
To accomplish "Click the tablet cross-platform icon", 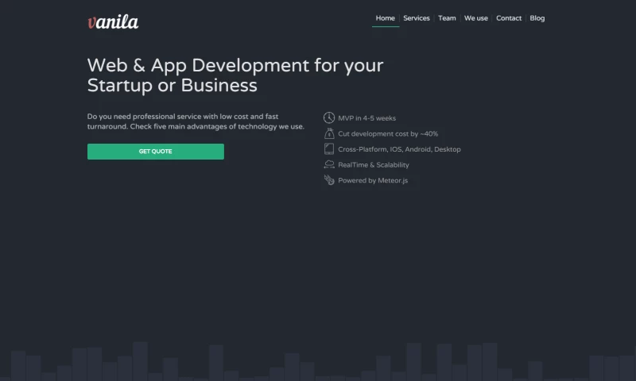I will tap(329, 148).
